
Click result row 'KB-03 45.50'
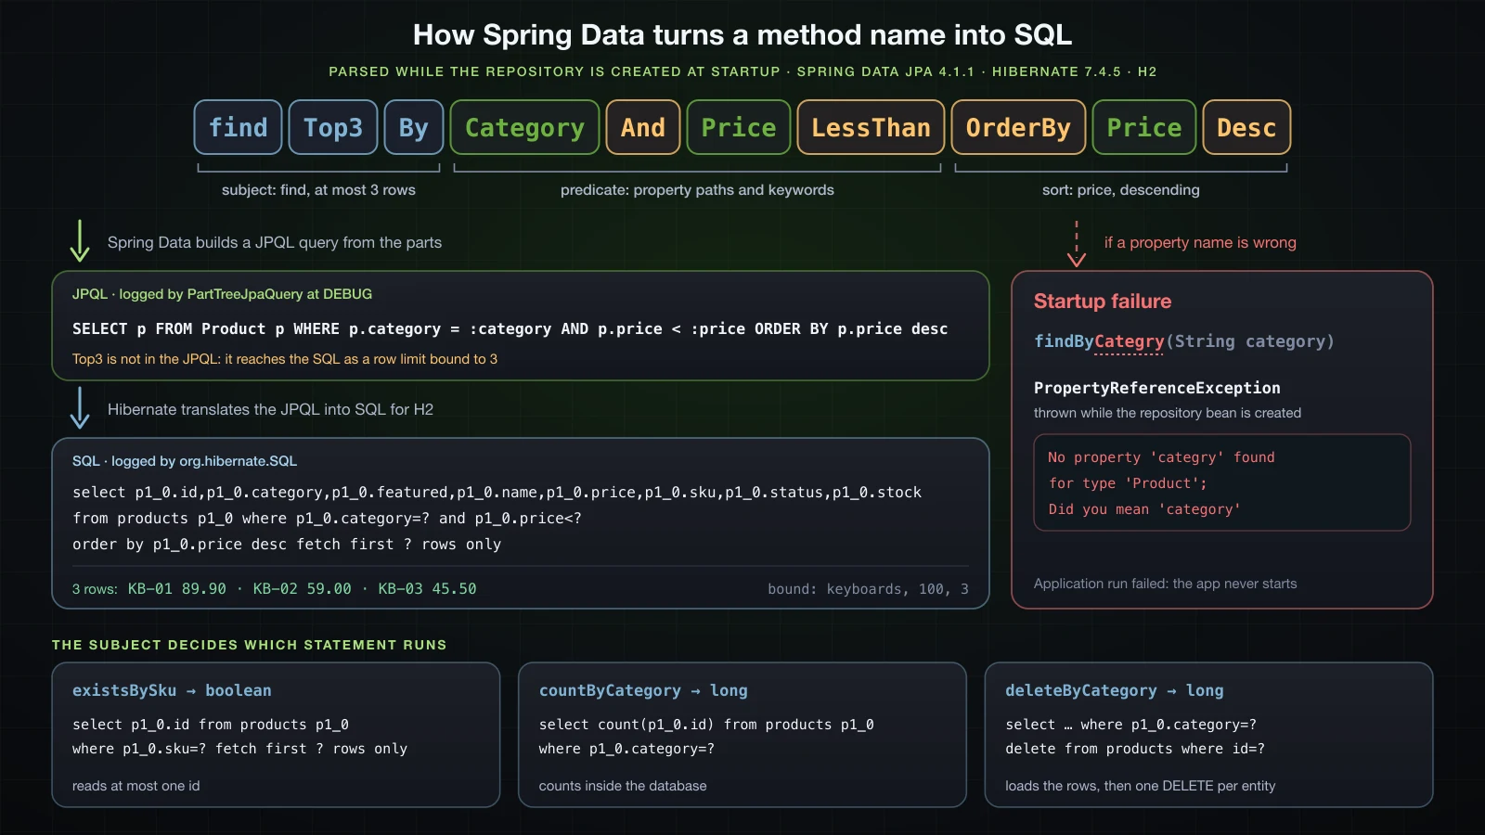pos(427,589)
